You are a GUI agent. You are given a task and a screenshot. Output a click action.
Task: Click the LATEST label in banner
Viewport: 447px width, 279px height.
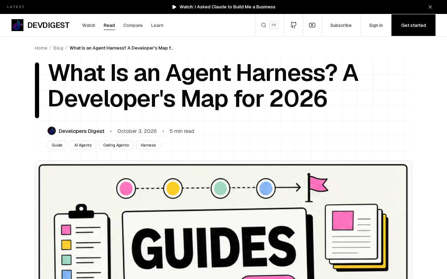pos(16,7)
